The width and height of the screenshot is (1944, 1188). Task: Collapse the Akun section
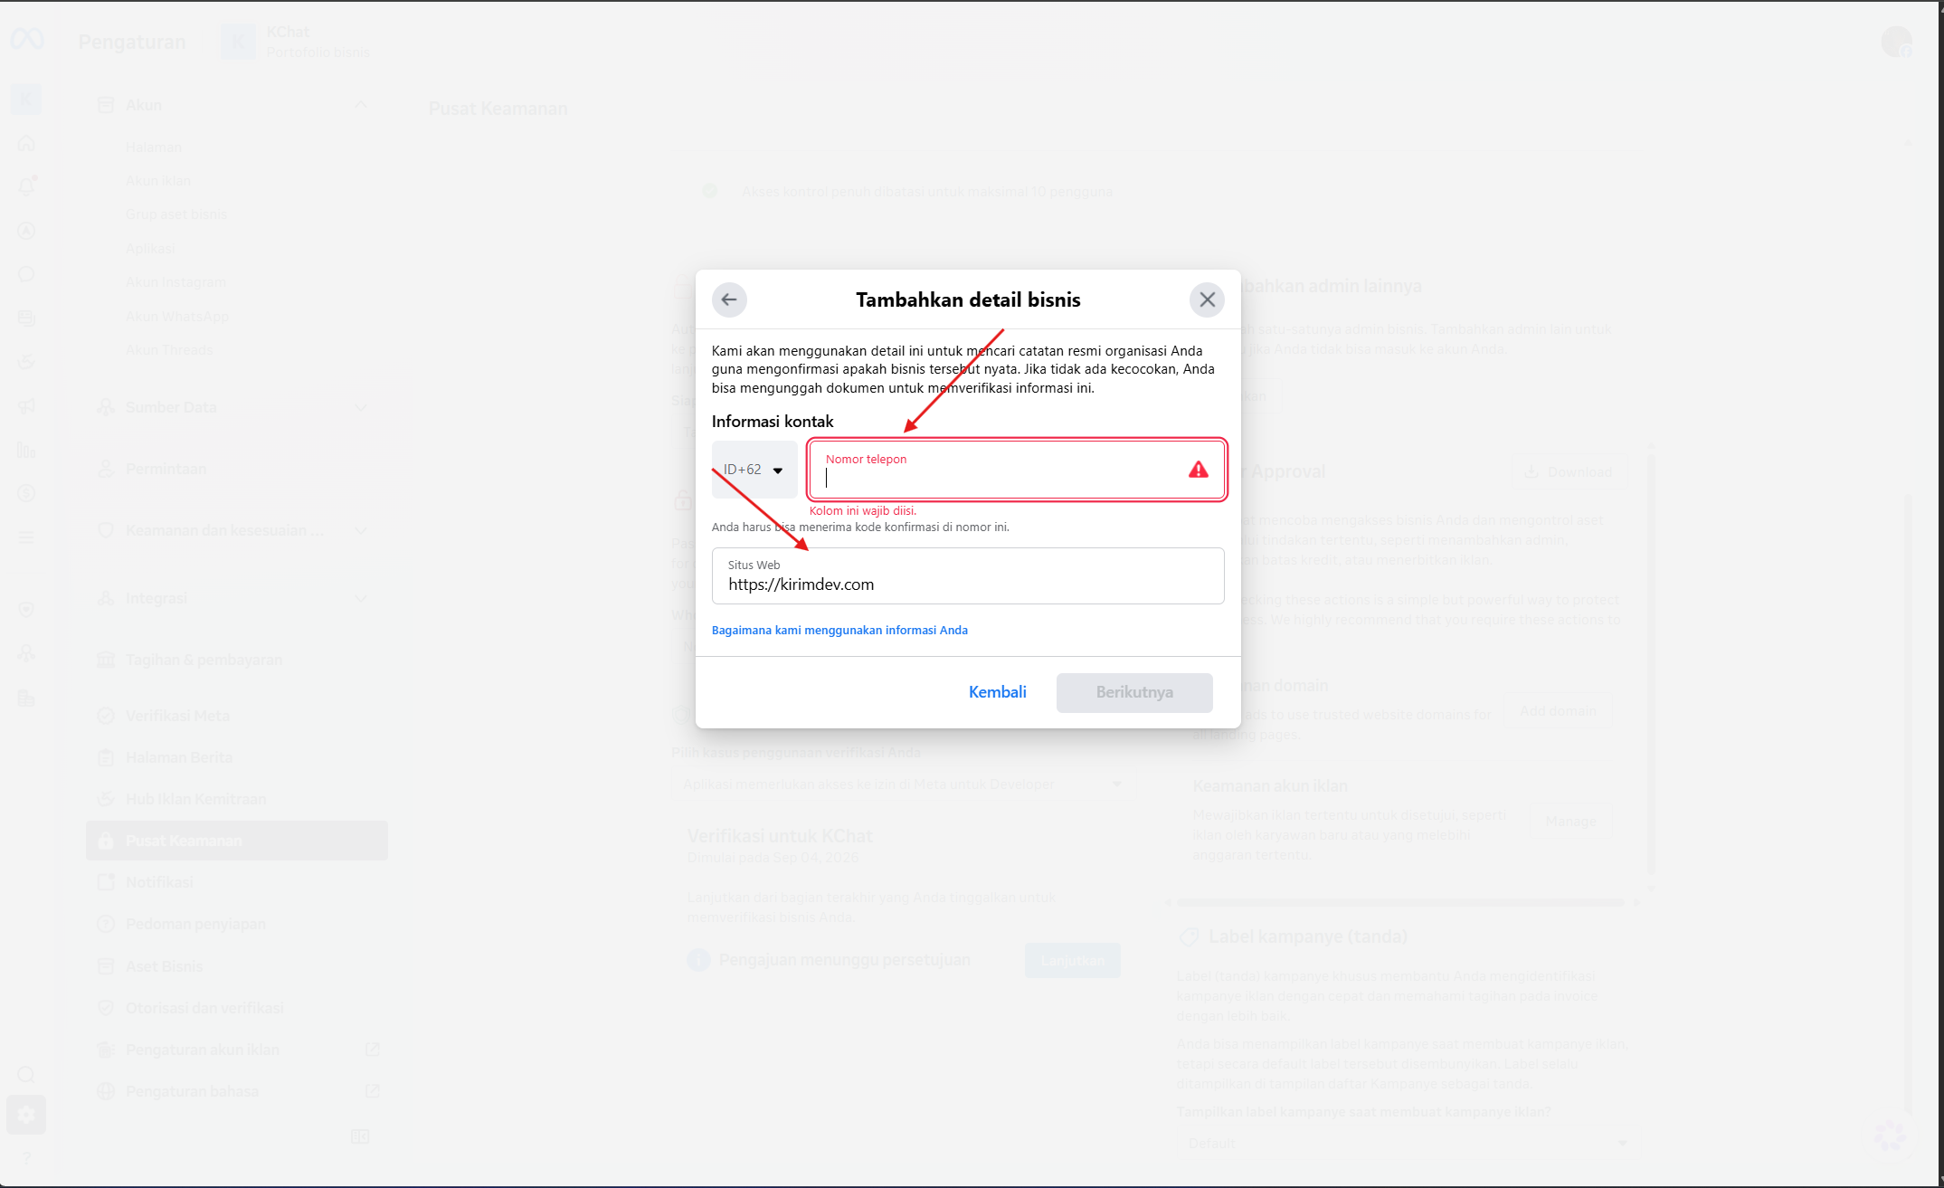pos(361,105)
